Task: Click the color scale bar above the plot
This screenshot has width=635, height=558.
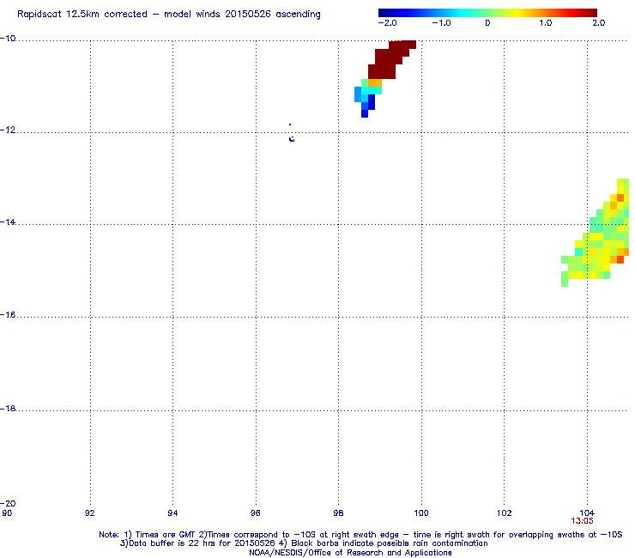Action: 487,13
